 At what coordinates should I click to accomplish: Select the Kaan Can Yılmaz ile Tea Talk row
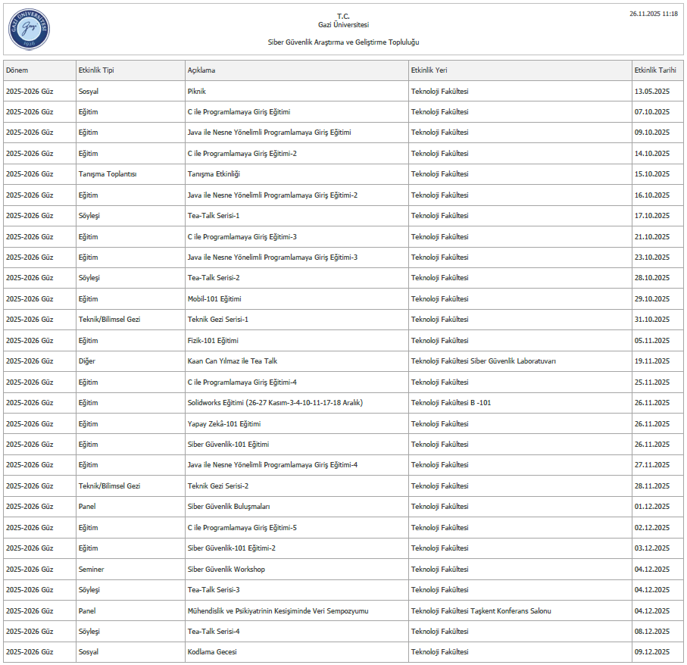coord(233,361)
